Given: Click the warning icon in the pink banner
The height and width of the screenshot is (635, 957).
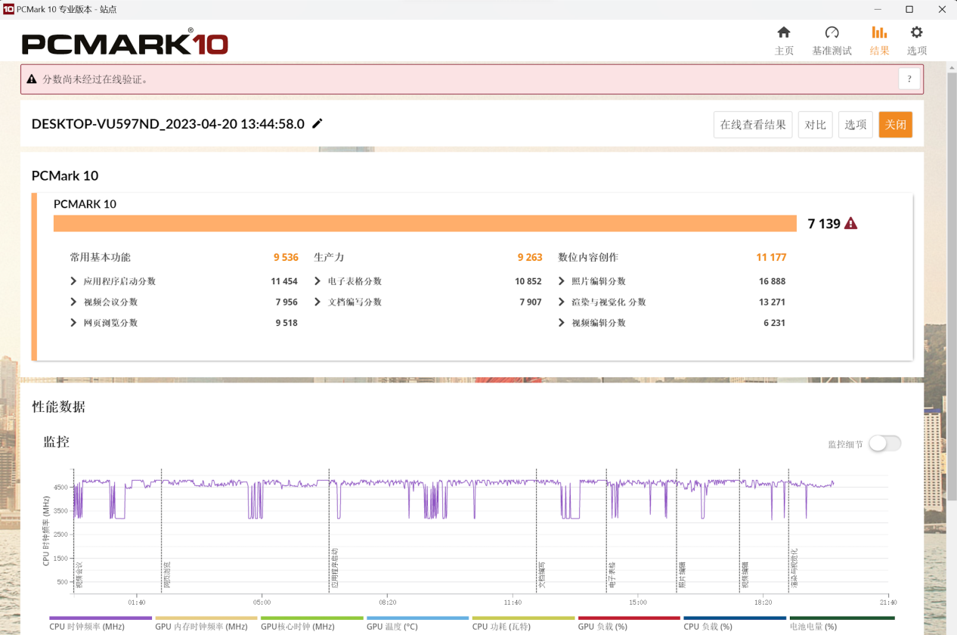Looking at the screenshot, I should [x=32, y=79].
